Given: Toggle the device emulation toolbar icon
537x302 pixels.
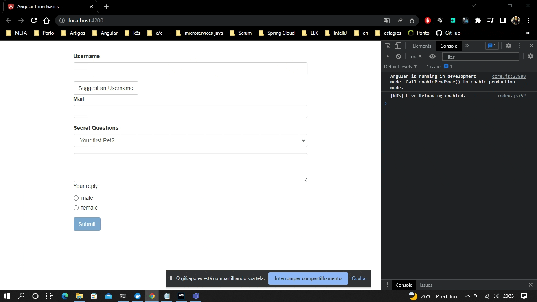Looking at the screenshot, I should click(x=398, y=46).
